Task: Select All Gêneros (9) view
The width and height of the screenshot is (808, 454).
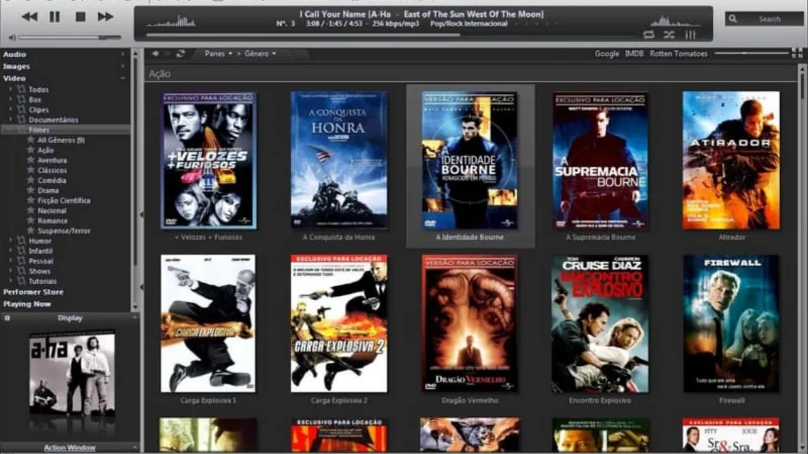Action: click(x=61, y=140)
